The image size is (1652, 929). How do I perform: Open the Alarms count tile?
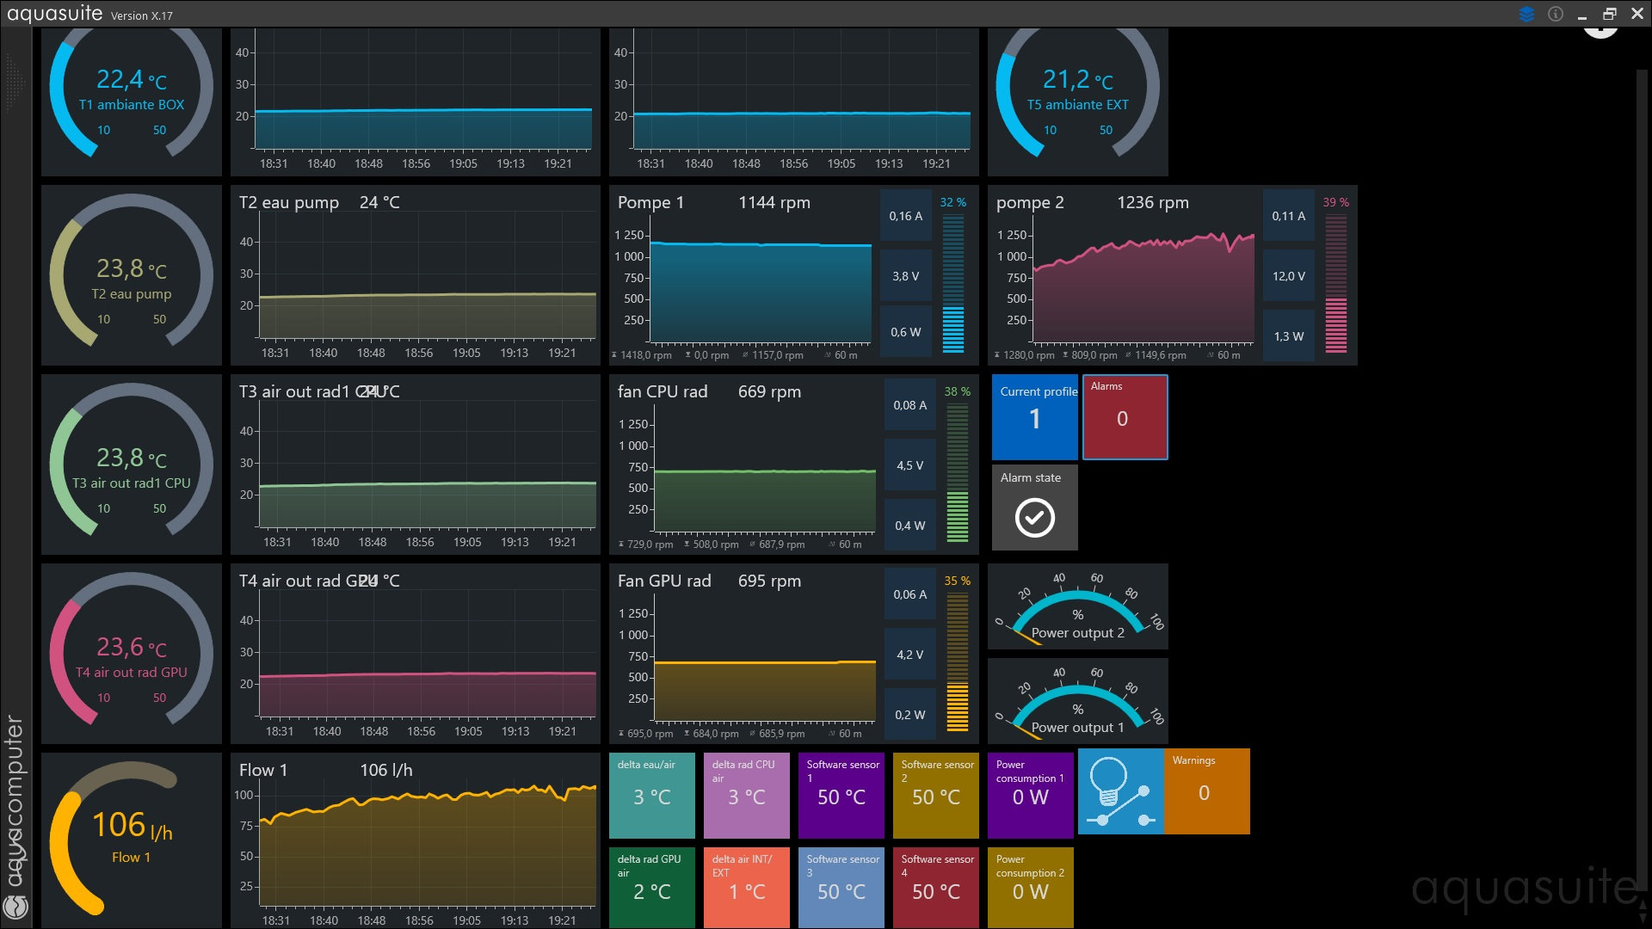1124,417
